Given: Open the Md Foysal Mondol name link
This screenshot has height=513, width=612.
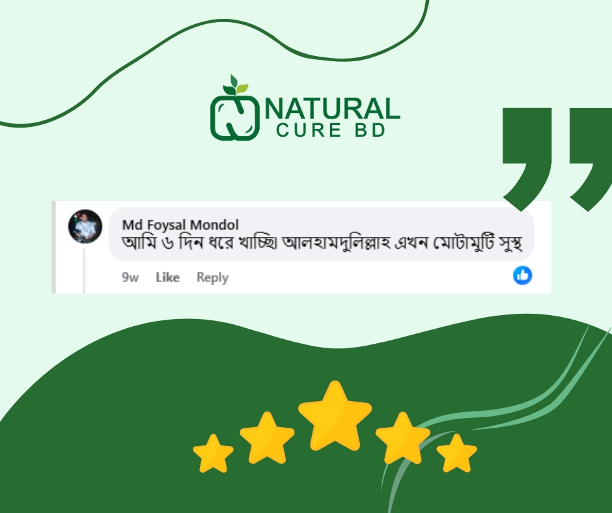Looking at the screenshot, I should (x=180, y=225).
